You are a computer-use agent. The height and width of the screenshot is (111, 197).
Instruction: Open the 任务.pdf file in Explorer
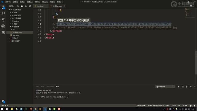15,38
